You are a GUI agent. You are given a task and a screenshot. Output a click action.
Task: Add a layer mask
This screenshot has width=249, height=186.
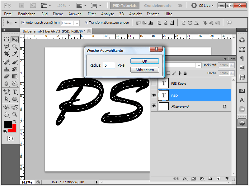(x=193, y=179)
